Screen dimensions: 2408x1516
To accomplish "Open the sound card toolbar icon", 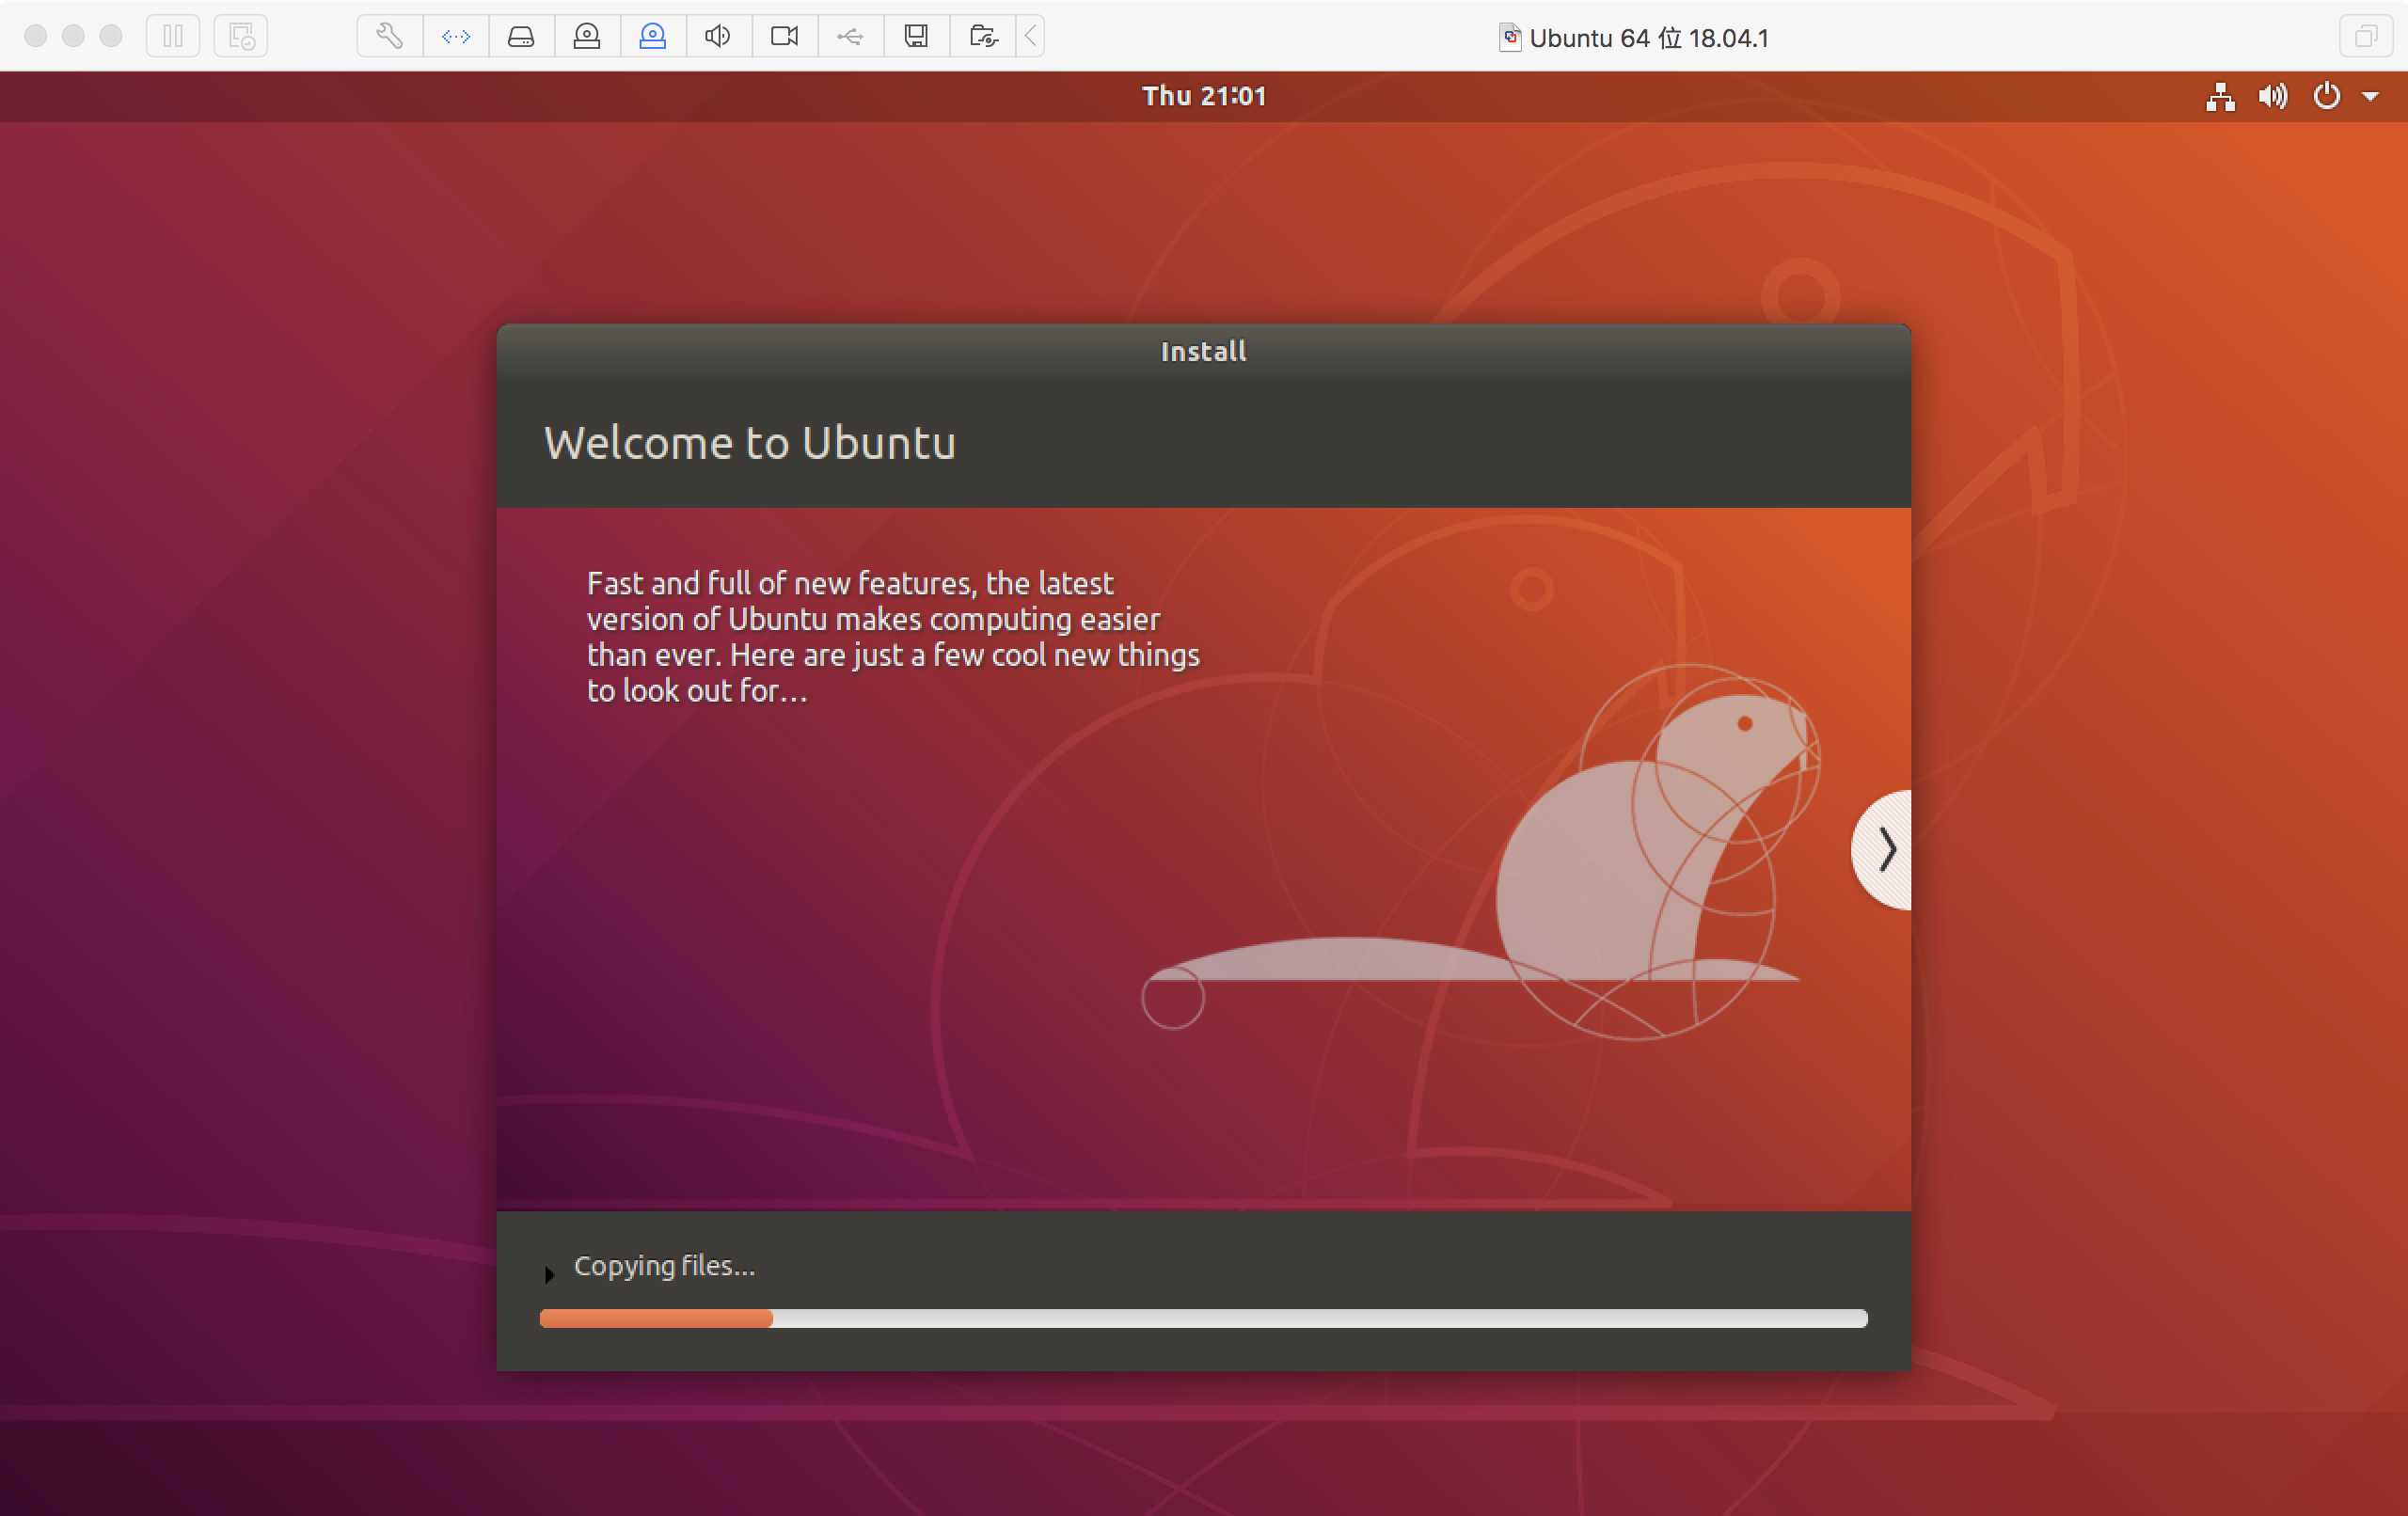I will click(x=718, y=36).
